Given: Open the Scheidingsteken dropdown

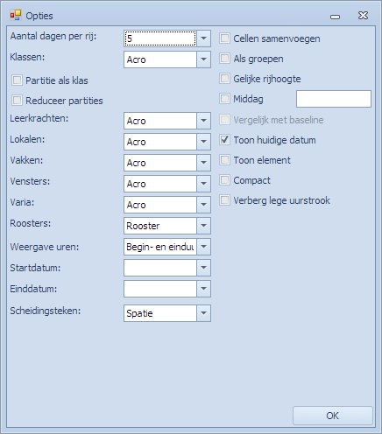Looking at the screenshot, I should pyautogui.click(x=203, y=313).
